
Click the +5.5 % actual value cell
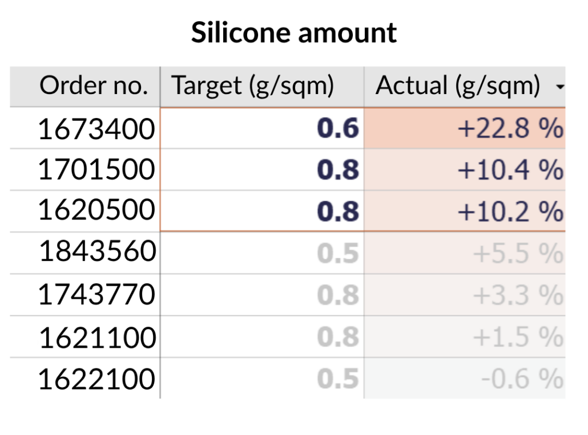[x=517, y=253]
